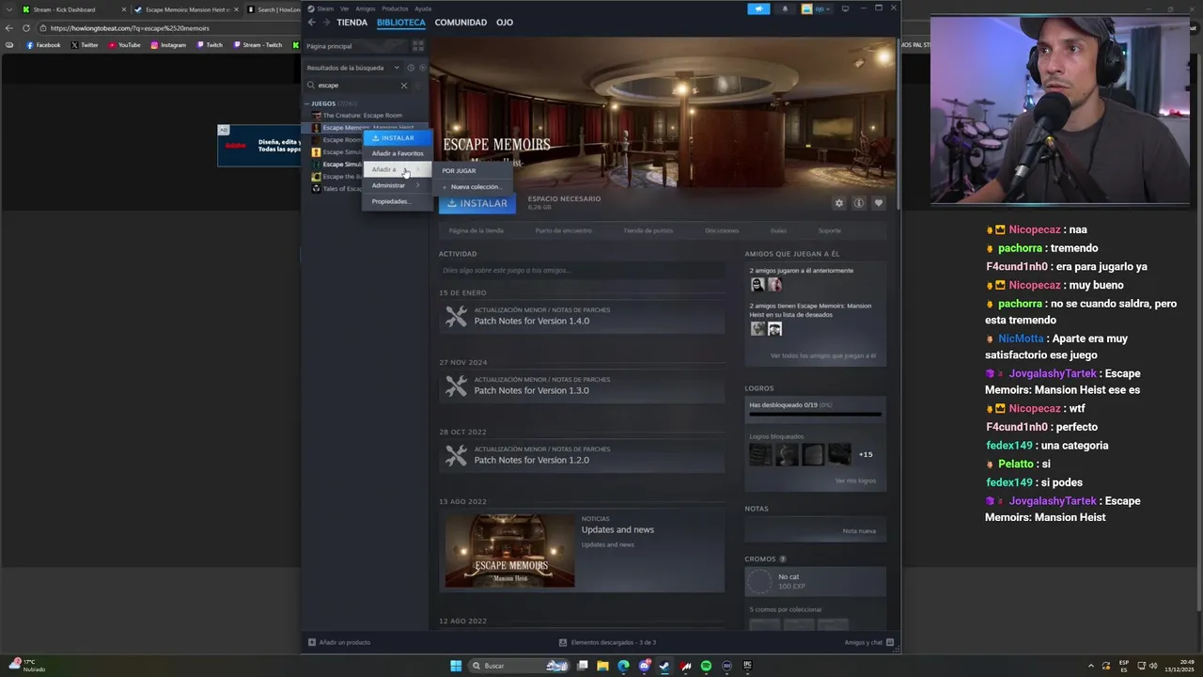Expand Añadir a submenu
Image resolution: width=1203 pixels, height=677 pixels.
pos(397,169)
